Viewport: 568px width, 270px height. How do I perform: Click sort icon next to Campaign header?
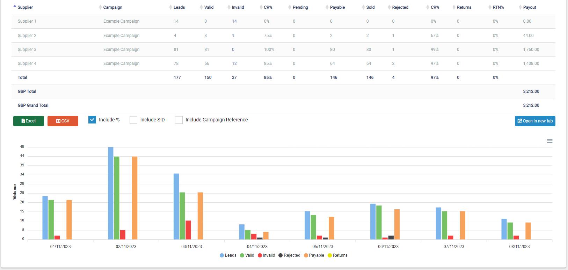pyautogui.click(x=101, y=7)
